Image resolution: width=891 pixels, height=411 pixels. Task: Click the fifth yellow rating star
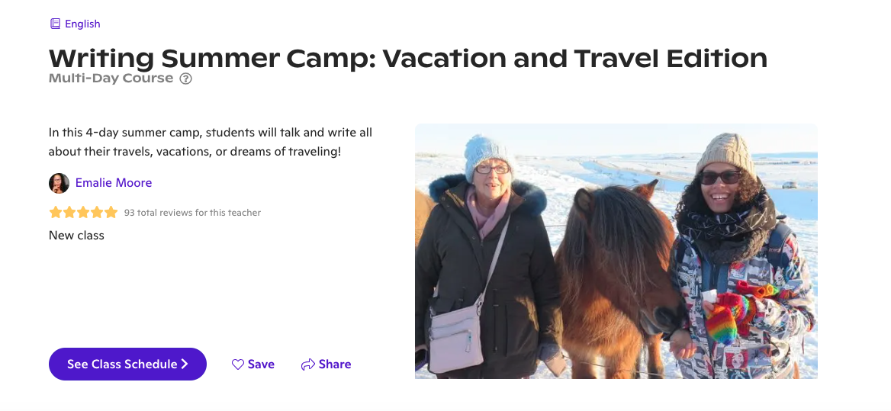point(111,213)
